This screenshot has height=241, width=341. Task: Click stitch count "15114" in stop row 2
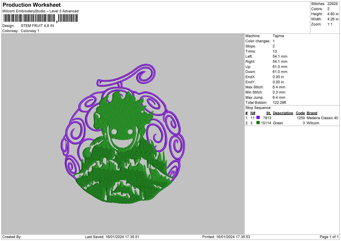click(266, 123)
